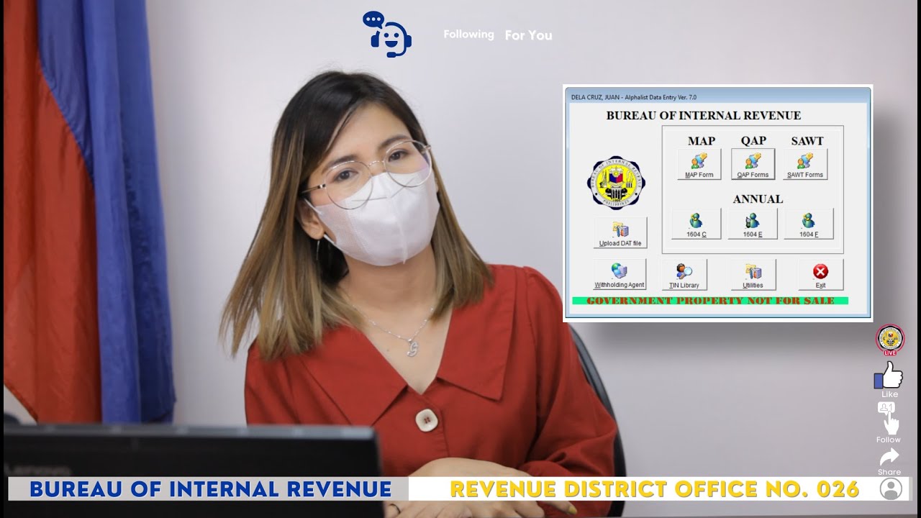The height and width of the screenshot is (518, 921).
Task: Click the Bureau of Internal Revenue lower caption
Action: tap(211, 489)
